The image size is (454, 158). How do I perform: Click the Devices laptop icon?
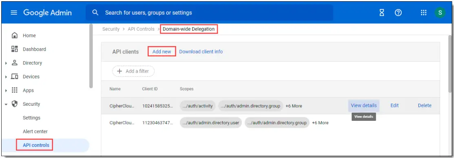14,76
